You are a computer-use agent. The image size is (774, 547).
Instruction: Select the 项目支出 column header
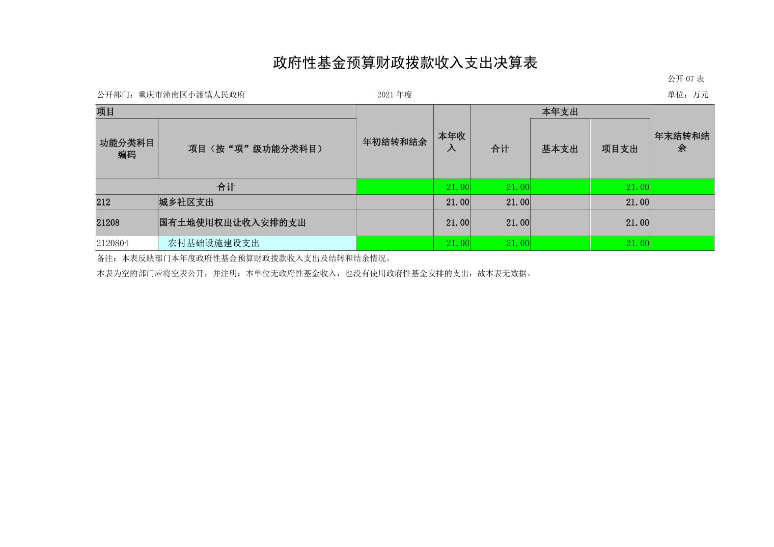click(x=620, y=149)
